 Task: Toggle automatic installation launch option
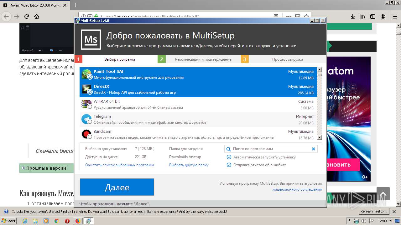pos(229,157)
